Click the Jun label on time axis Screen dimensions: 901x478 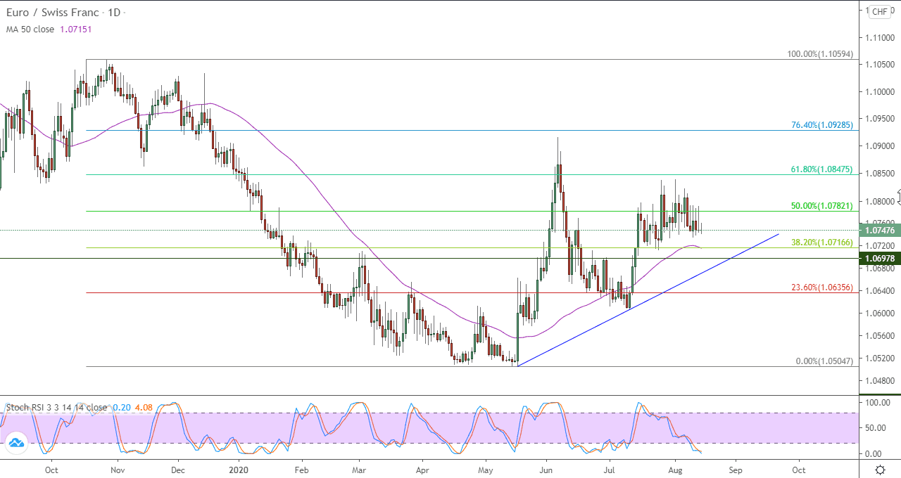546,470
